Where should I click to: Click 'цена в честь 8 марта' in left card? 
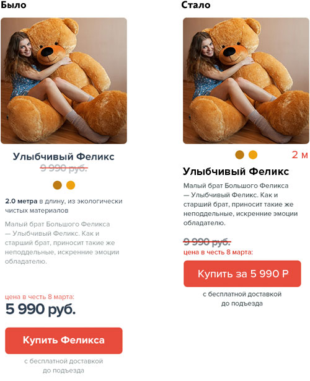tap(40, 297)
